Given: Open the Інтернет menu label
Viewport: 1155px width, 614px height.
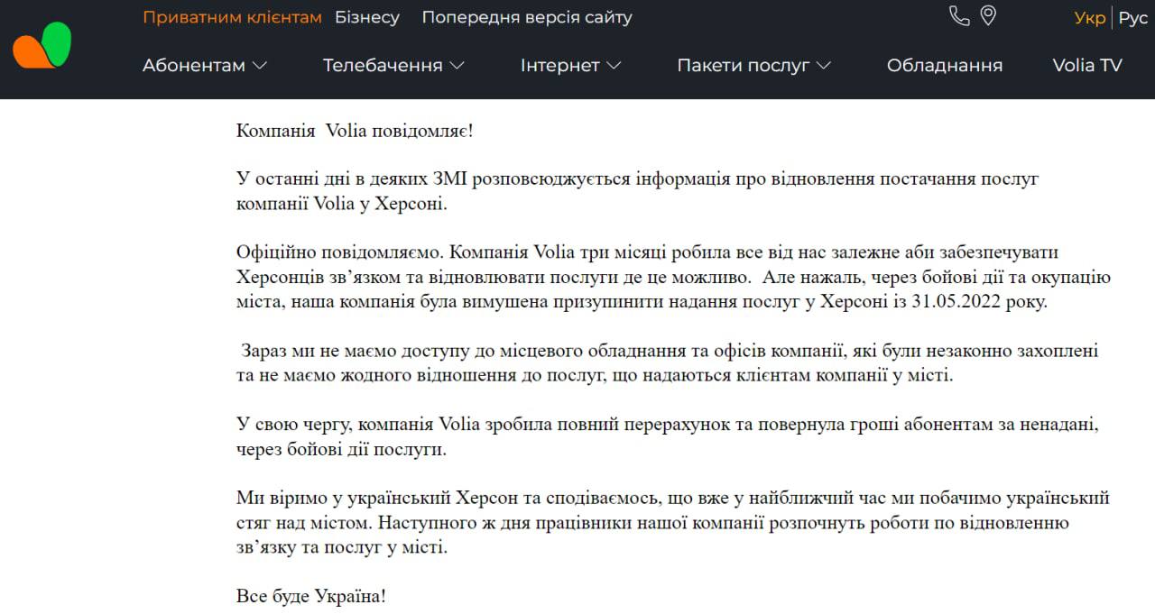Looking at the screenshot, I should pos(559,65).
